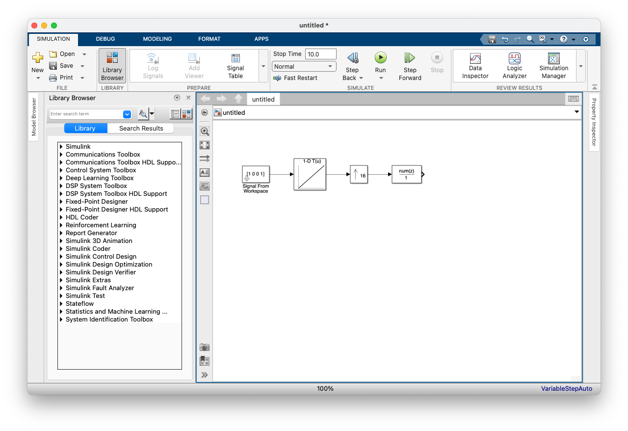
Task: Expand the Prepare gallery dropdown
Action: 263,66
